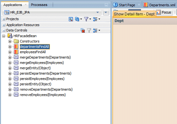Select persistEmployees(Employees) method
The height and width of the screenshot is (124, 177).
coord(42,79)
